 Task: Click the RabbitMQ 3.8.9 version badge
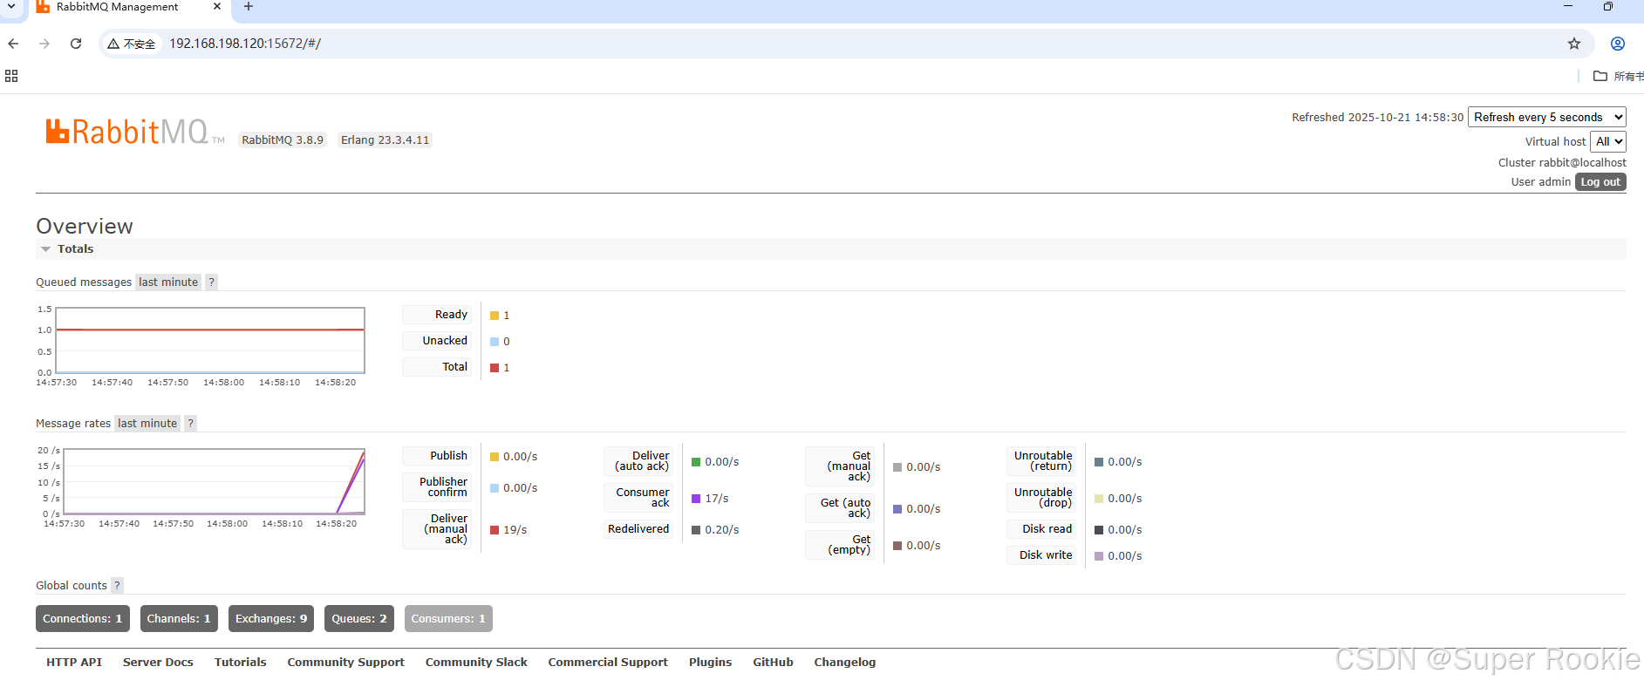283,140
